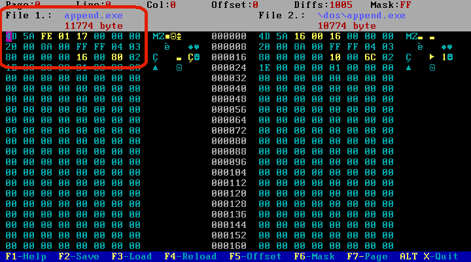Click F4-Reload in the bottom bar
Viewport: 471px width, 262px height.
tap(191, 257)
